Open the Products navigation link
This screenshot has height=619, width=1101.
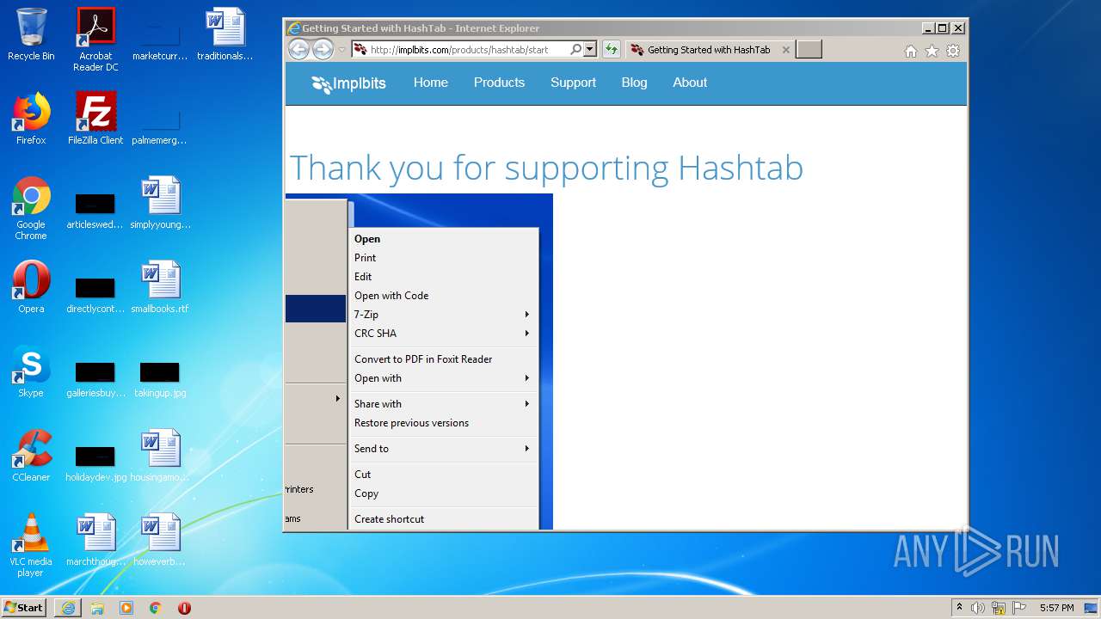[x=499, y=83]
